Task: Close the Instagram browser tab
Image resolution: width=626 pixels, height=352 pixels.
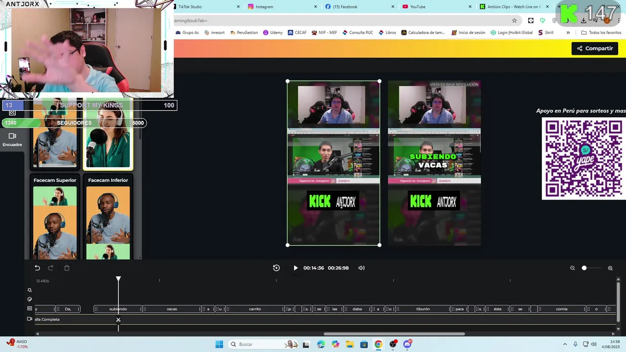Action: [315, 7]
